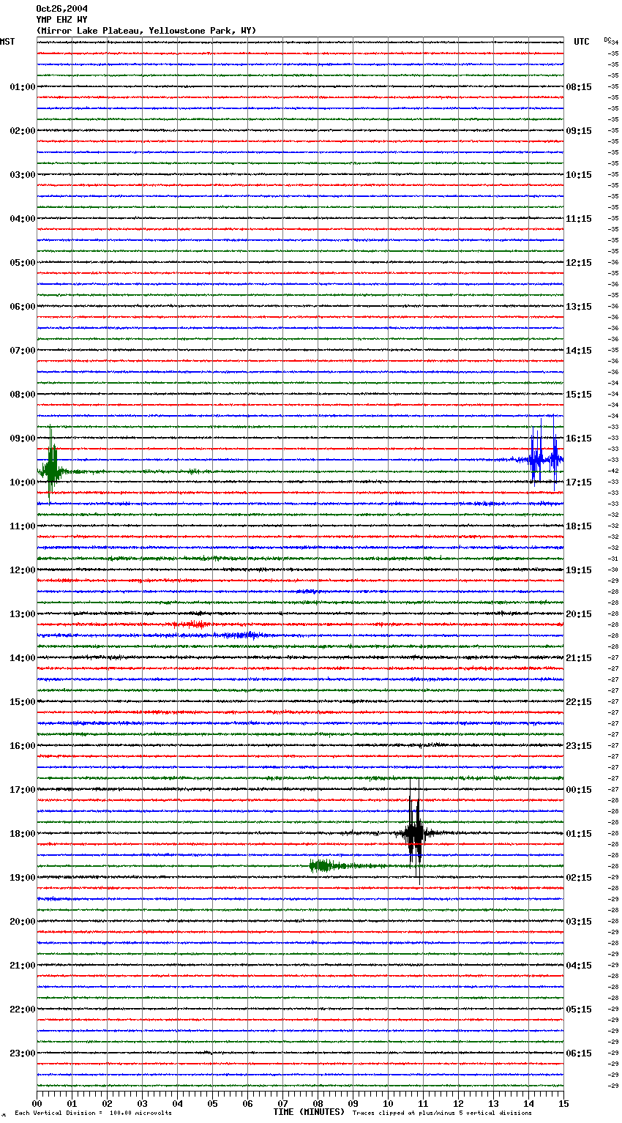622x1123 pixels.
Task: Click the 12:15 UTC time label
Action: 579,263
